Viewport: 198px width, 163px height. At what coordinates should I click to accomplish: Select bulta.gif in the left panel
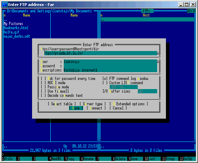pyautogui.click(x=12, y=32)
